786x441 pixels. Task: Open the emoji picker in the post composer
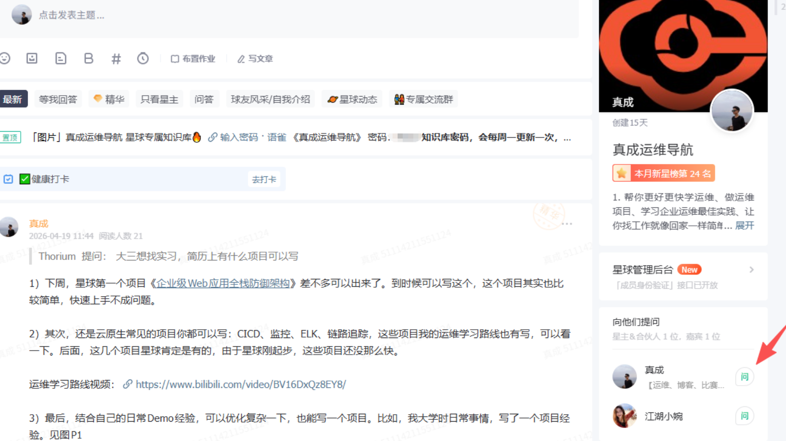pyautogui.click(x=6, y=59)
